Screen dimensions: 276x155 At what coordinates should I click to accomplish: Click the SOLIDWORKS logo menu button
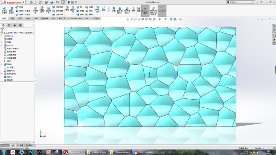pyautogui.click(x=12, y=2)
